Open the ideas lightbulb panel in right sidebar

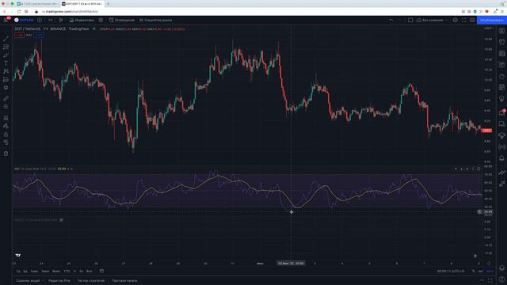point(501,99)
